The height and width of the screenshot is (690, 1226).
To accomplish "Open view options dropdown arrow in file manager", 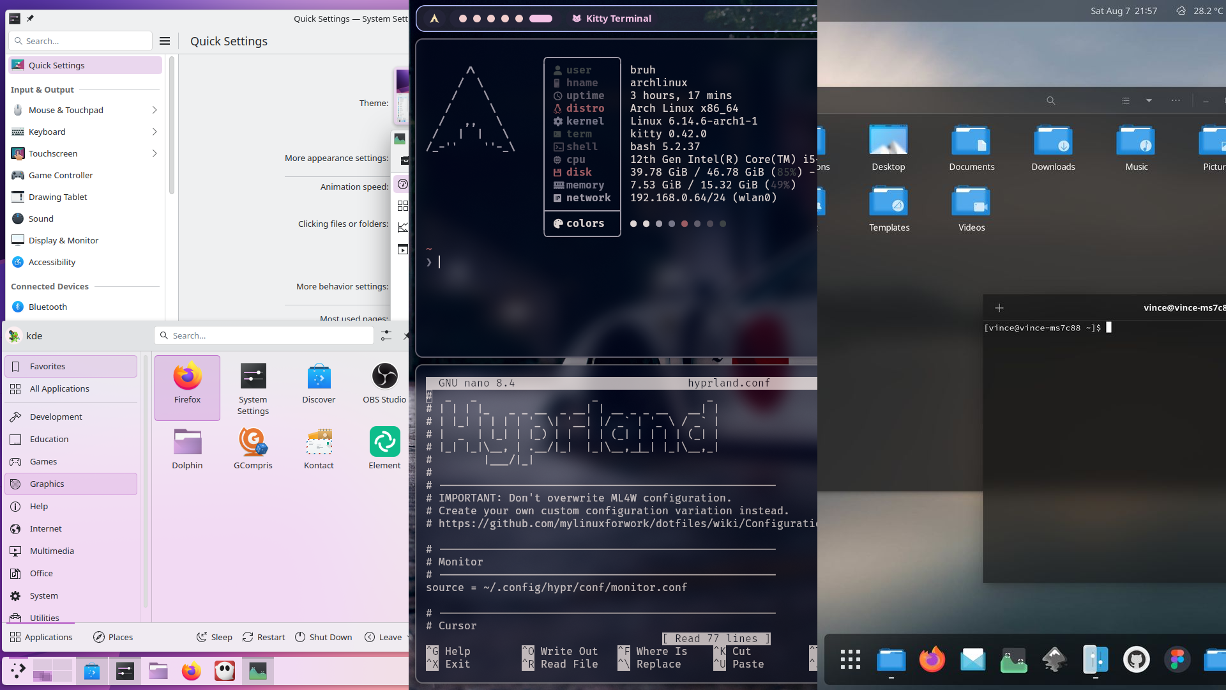I will [x=1149, y=100].
